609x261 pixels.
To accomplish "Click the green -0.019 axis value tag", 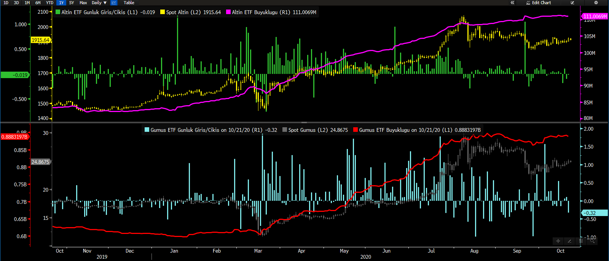I will 15,75.
